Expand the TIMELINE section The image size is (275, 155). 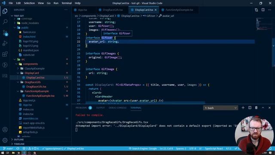point(19,144)
